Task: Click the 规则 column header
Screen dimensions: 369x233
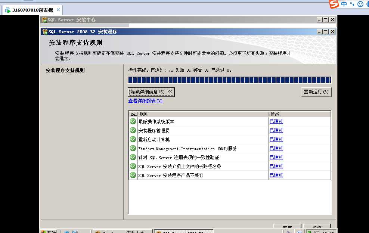Action: coord(203,114)
